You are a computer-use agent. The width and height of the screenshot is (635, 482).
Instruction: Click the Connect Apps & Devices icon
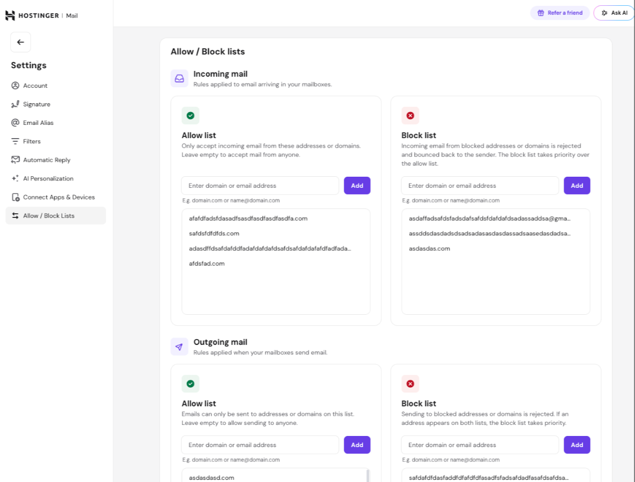coord(15,197)
